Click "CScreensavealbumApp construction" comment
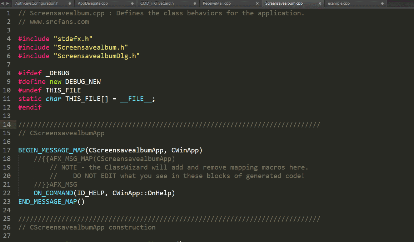 (87, 227)
